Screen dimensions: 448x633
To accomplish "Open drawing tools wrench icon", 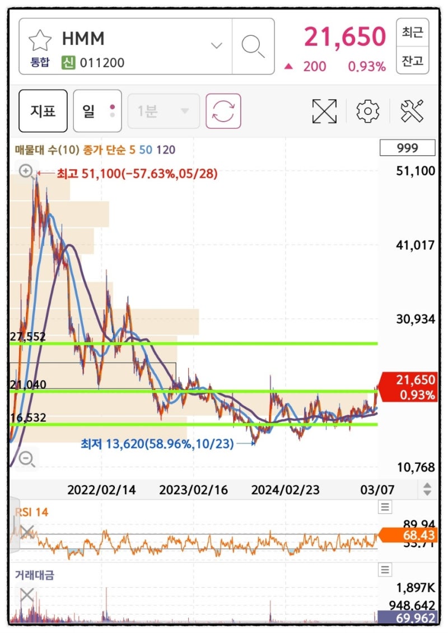I will click(412, 110).
